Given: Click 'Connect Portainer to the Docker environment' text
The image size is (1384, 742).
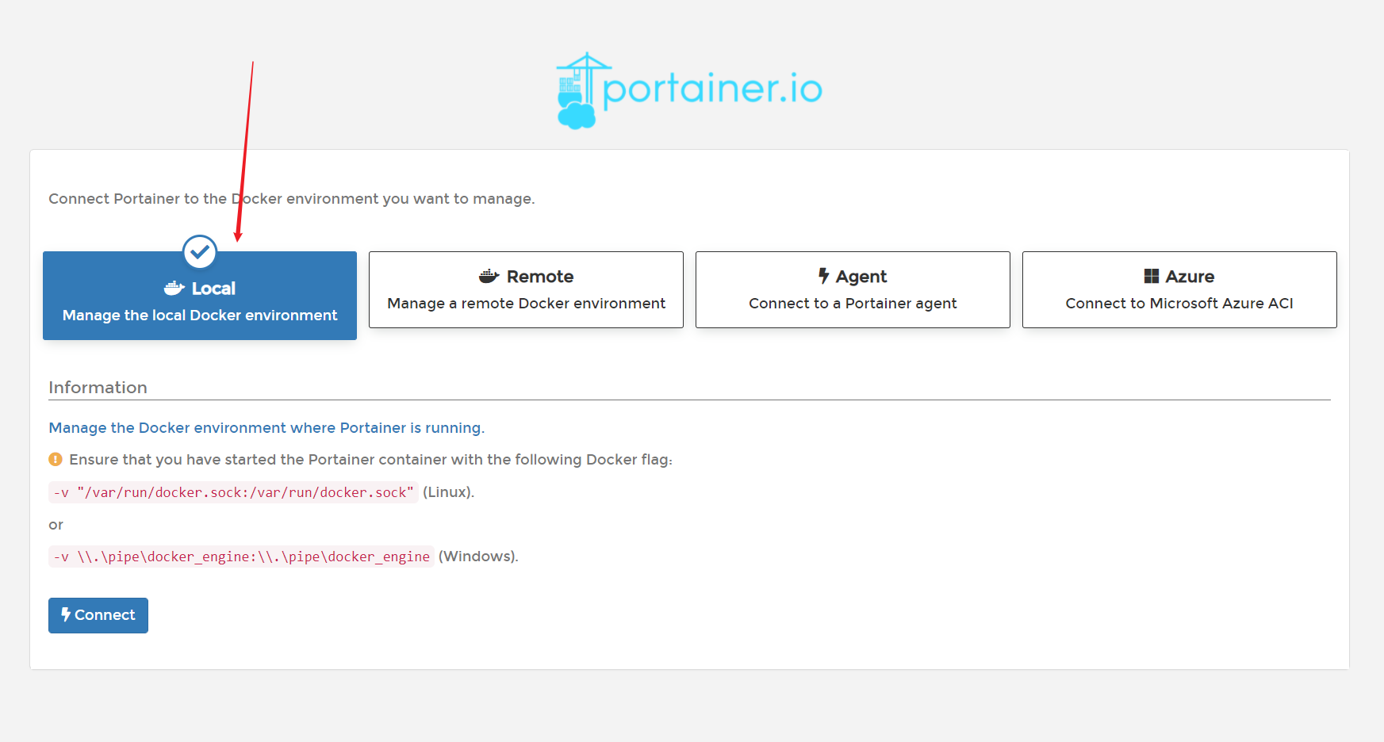Looking at the screenshot, I should [292, 199].
